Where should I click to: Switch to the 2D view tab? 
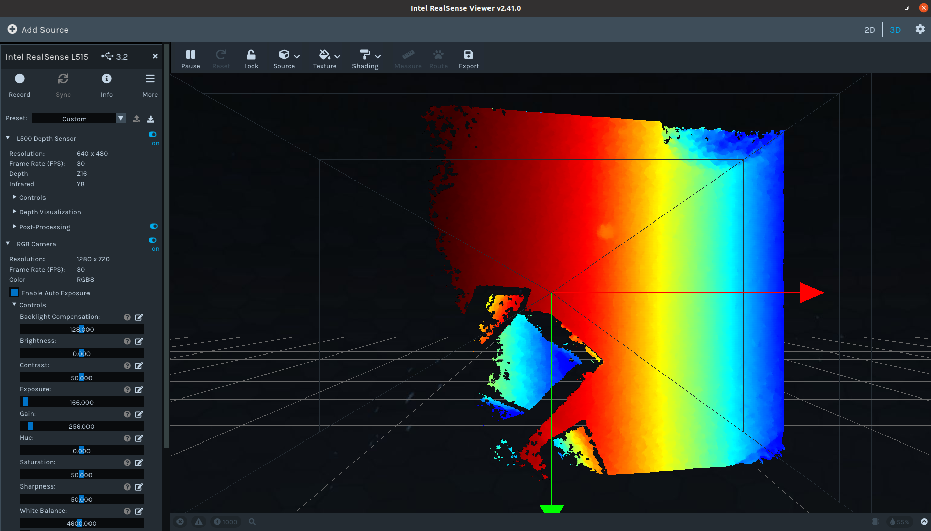pos(869,30)
